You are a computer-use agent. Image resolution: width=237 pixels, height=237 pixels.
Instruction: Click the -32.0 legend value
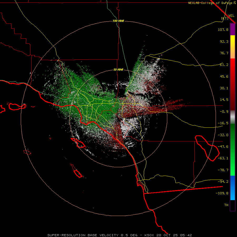pyautogui.click(x=223, y=135)
